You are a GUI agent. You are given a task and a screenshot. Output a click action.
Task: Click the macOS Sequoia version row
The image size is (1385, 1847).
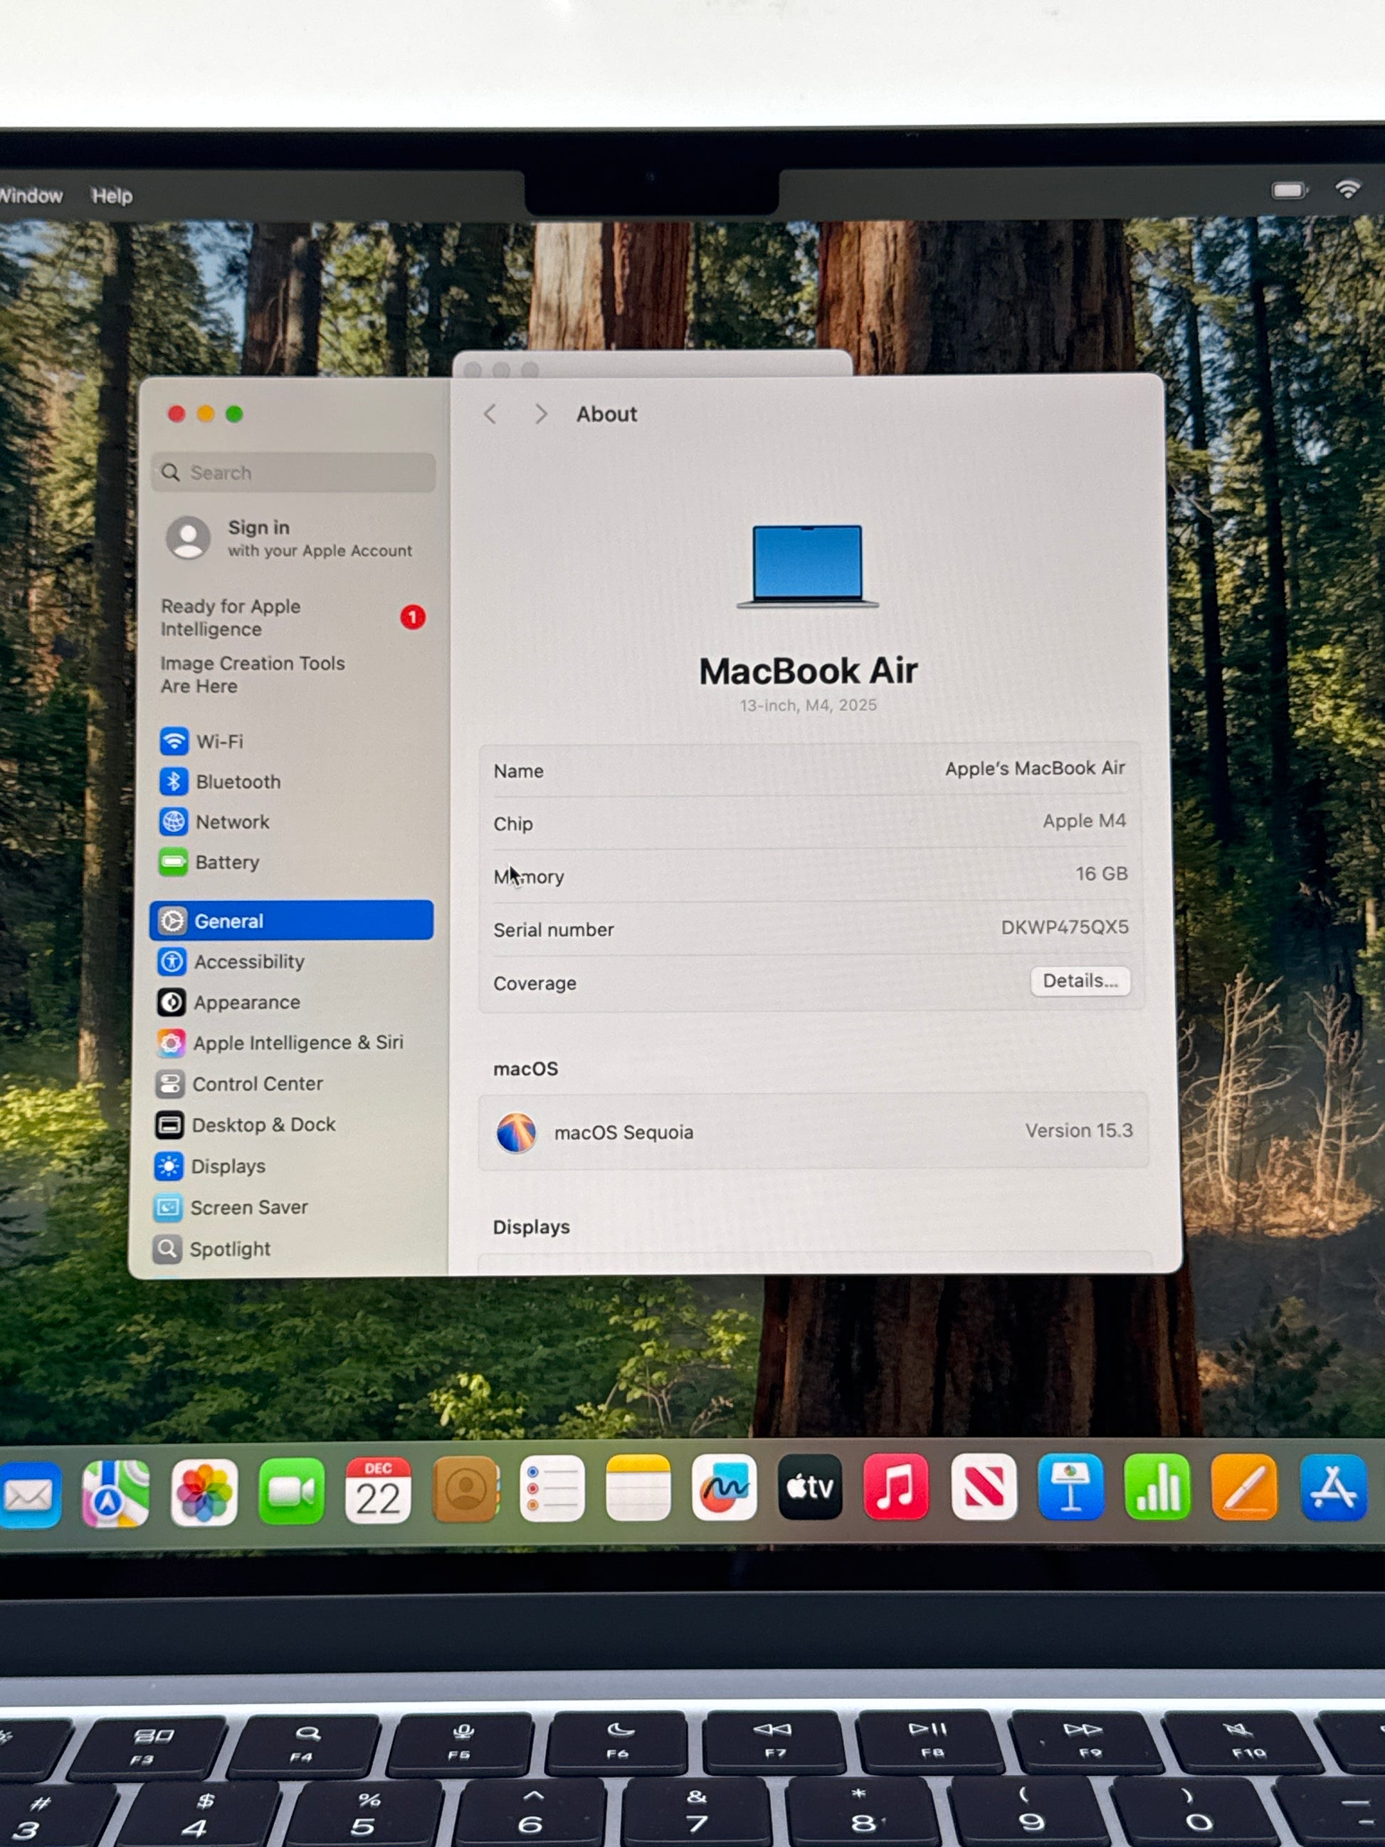[813, 1132]
